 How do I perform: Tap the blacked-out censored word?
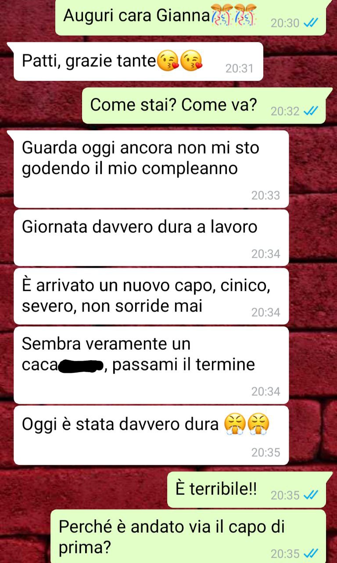click(x=80, y=366)
